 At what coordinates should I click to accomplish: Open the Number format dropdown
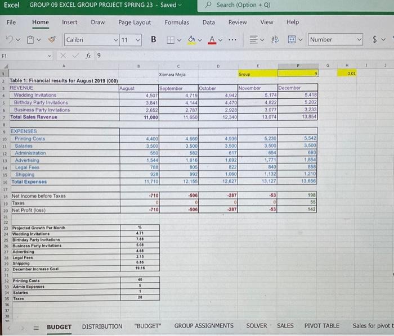click(359, 39)
